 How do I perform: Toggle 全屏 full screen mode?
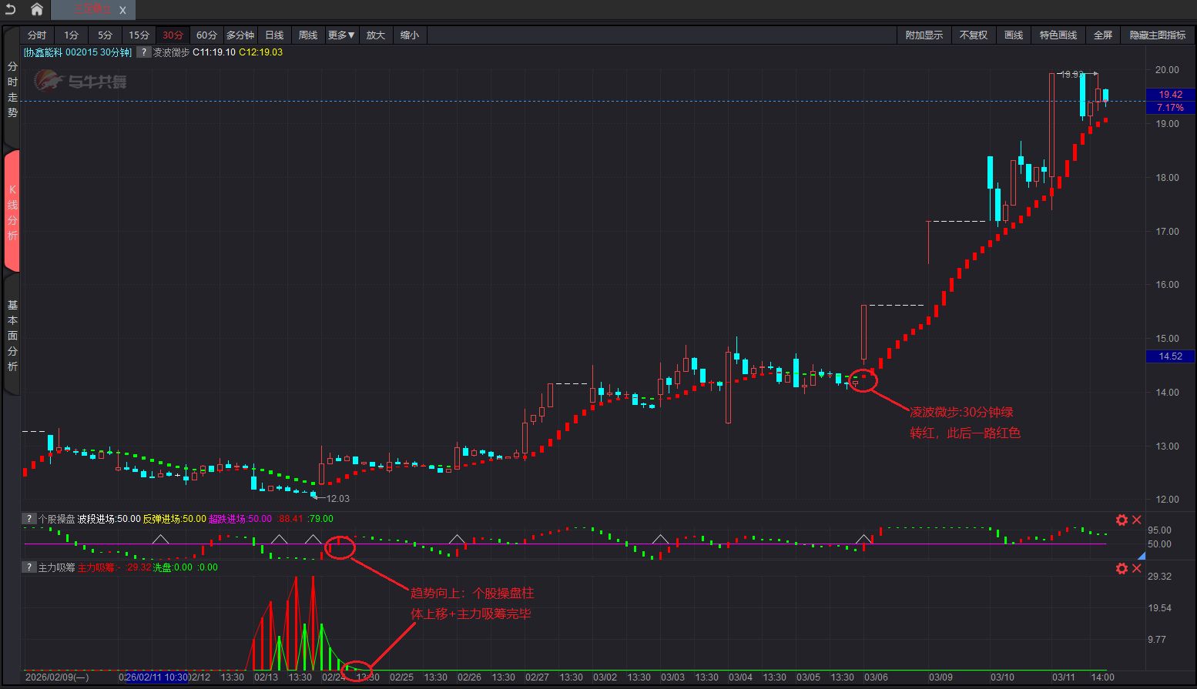click(1102, 35)
